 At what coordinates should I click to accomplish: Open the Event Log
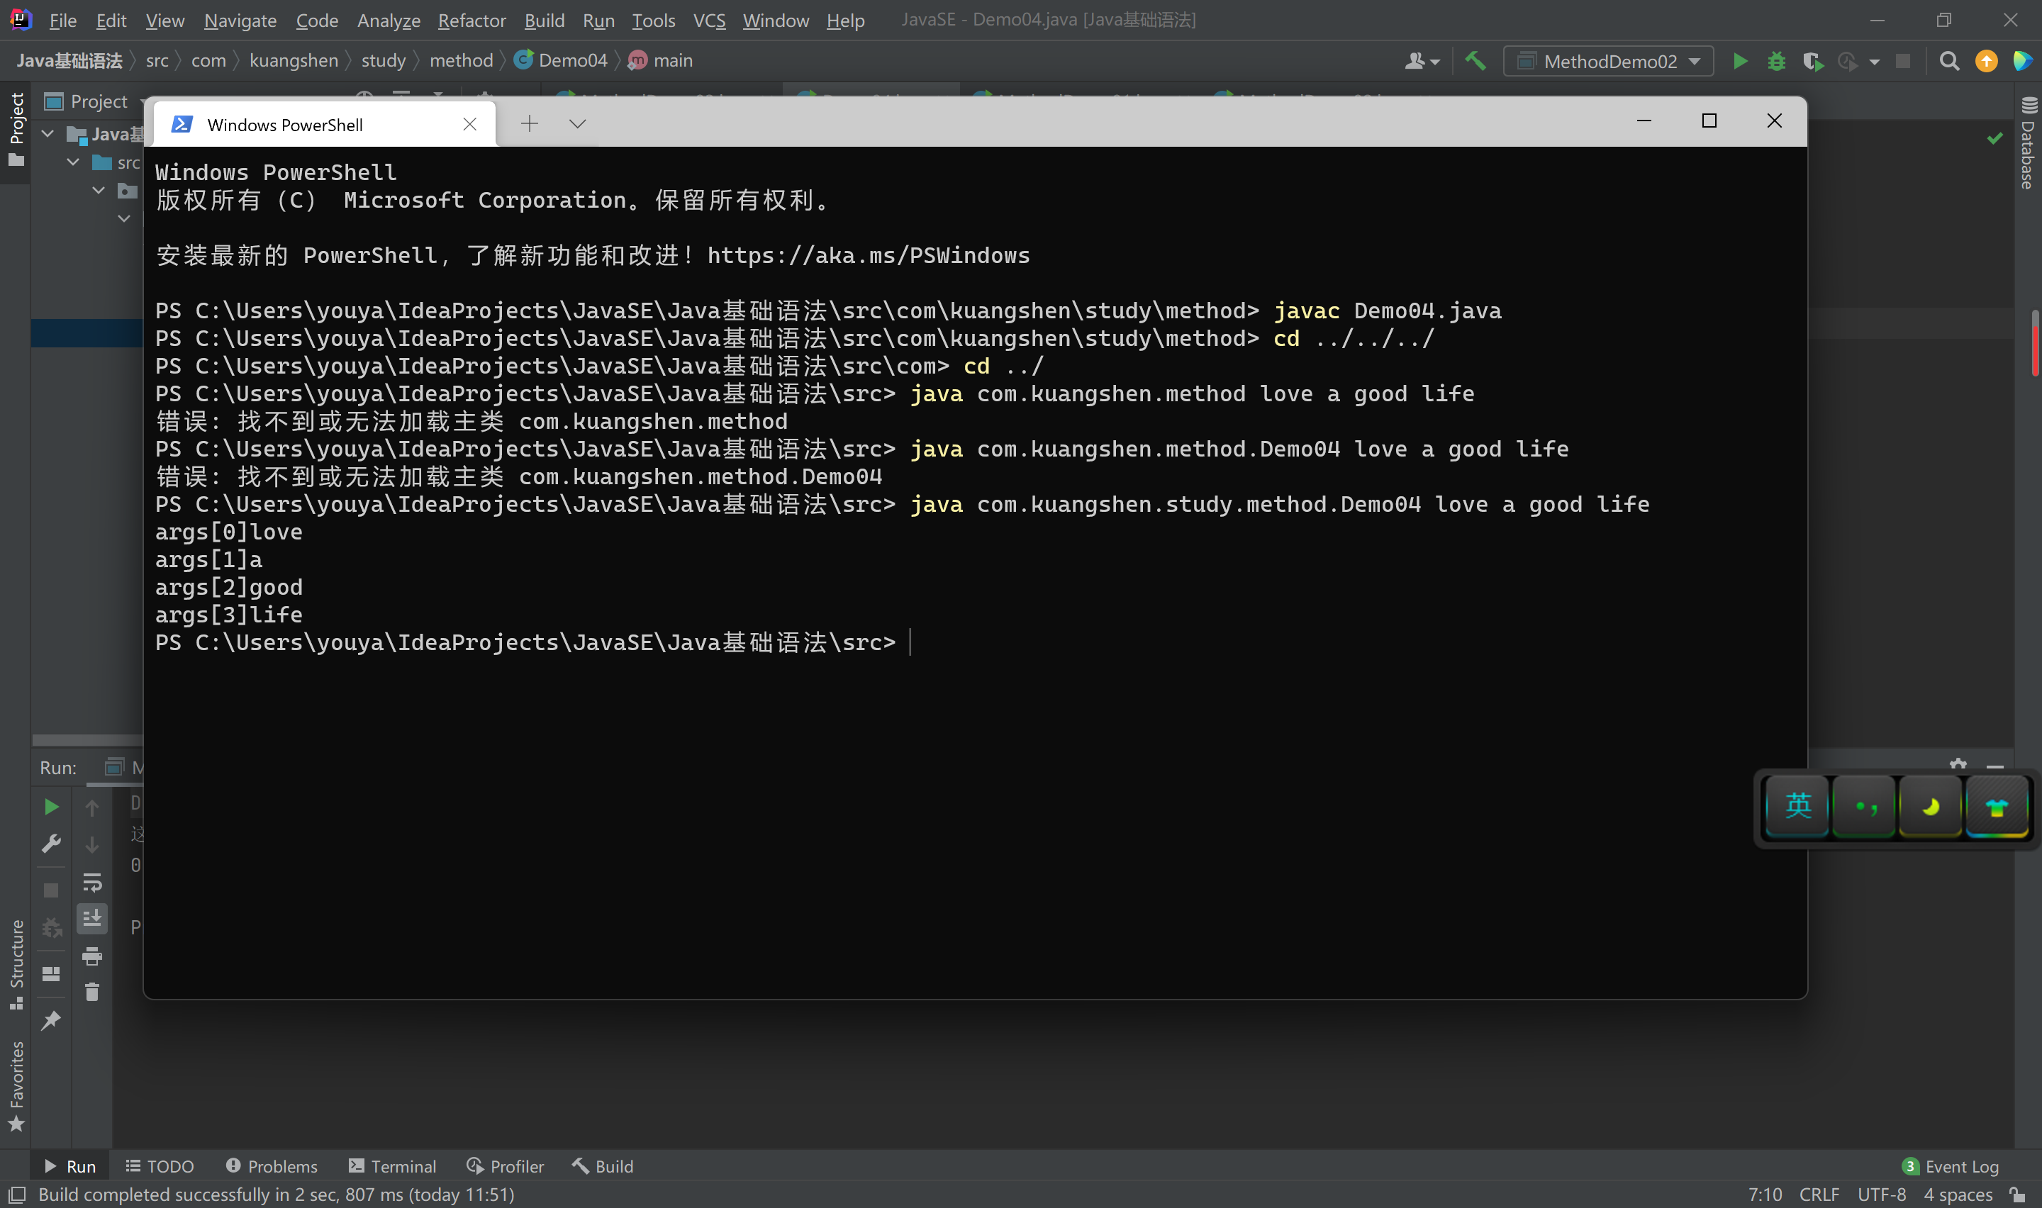pos(1950,1165)
